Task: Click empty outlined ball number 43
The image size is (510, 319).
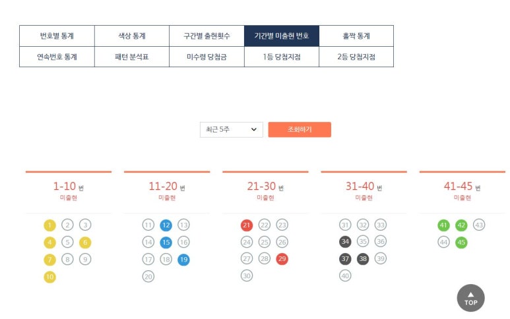Action: click(x=479, y=225)
